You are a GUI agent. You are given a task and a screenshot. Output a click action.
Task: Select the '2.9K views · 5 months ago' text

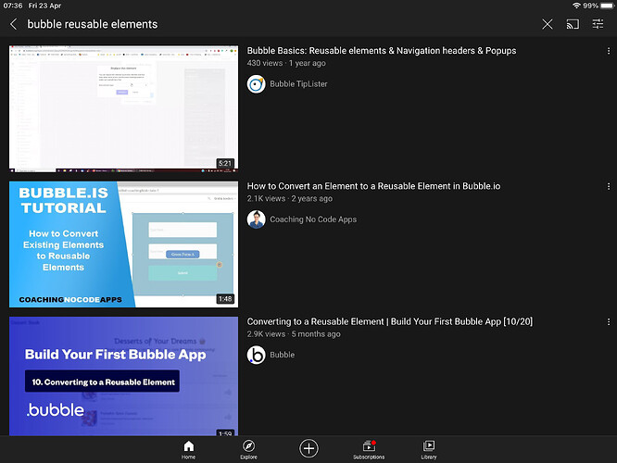(294, 334)
